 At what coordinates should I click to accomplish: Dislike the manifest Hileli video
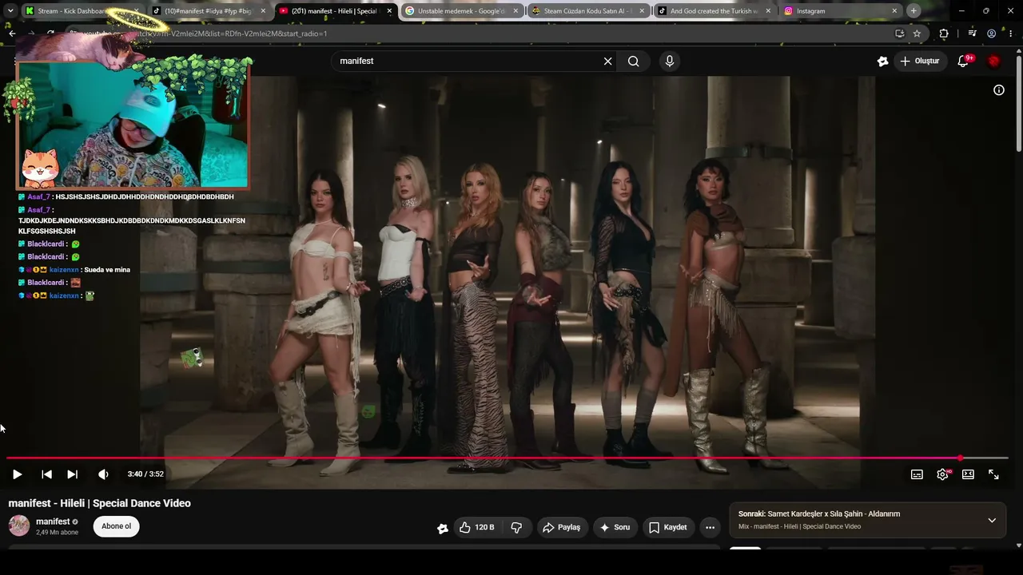pyautogui.click(x=516, y=527)
